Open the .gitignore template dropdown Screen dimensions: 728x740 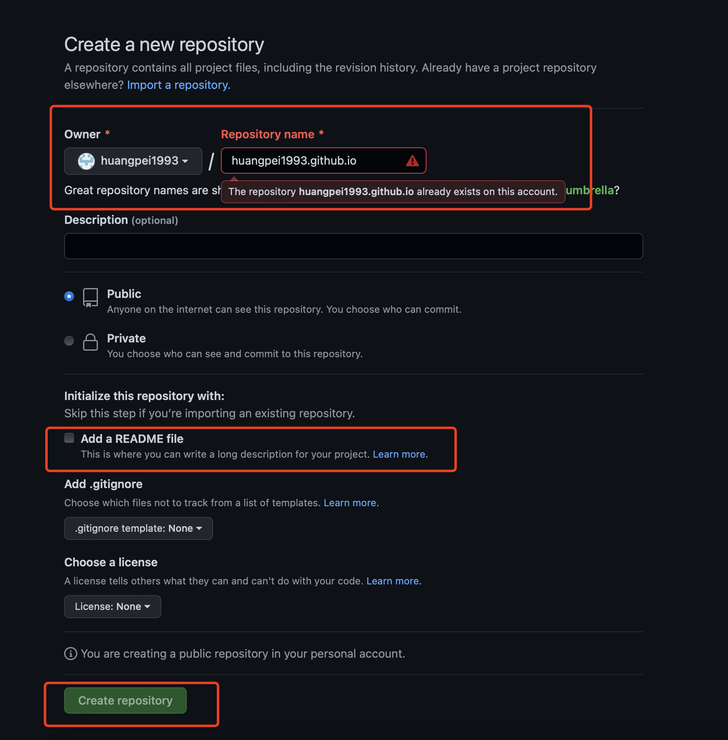[138, 528]
